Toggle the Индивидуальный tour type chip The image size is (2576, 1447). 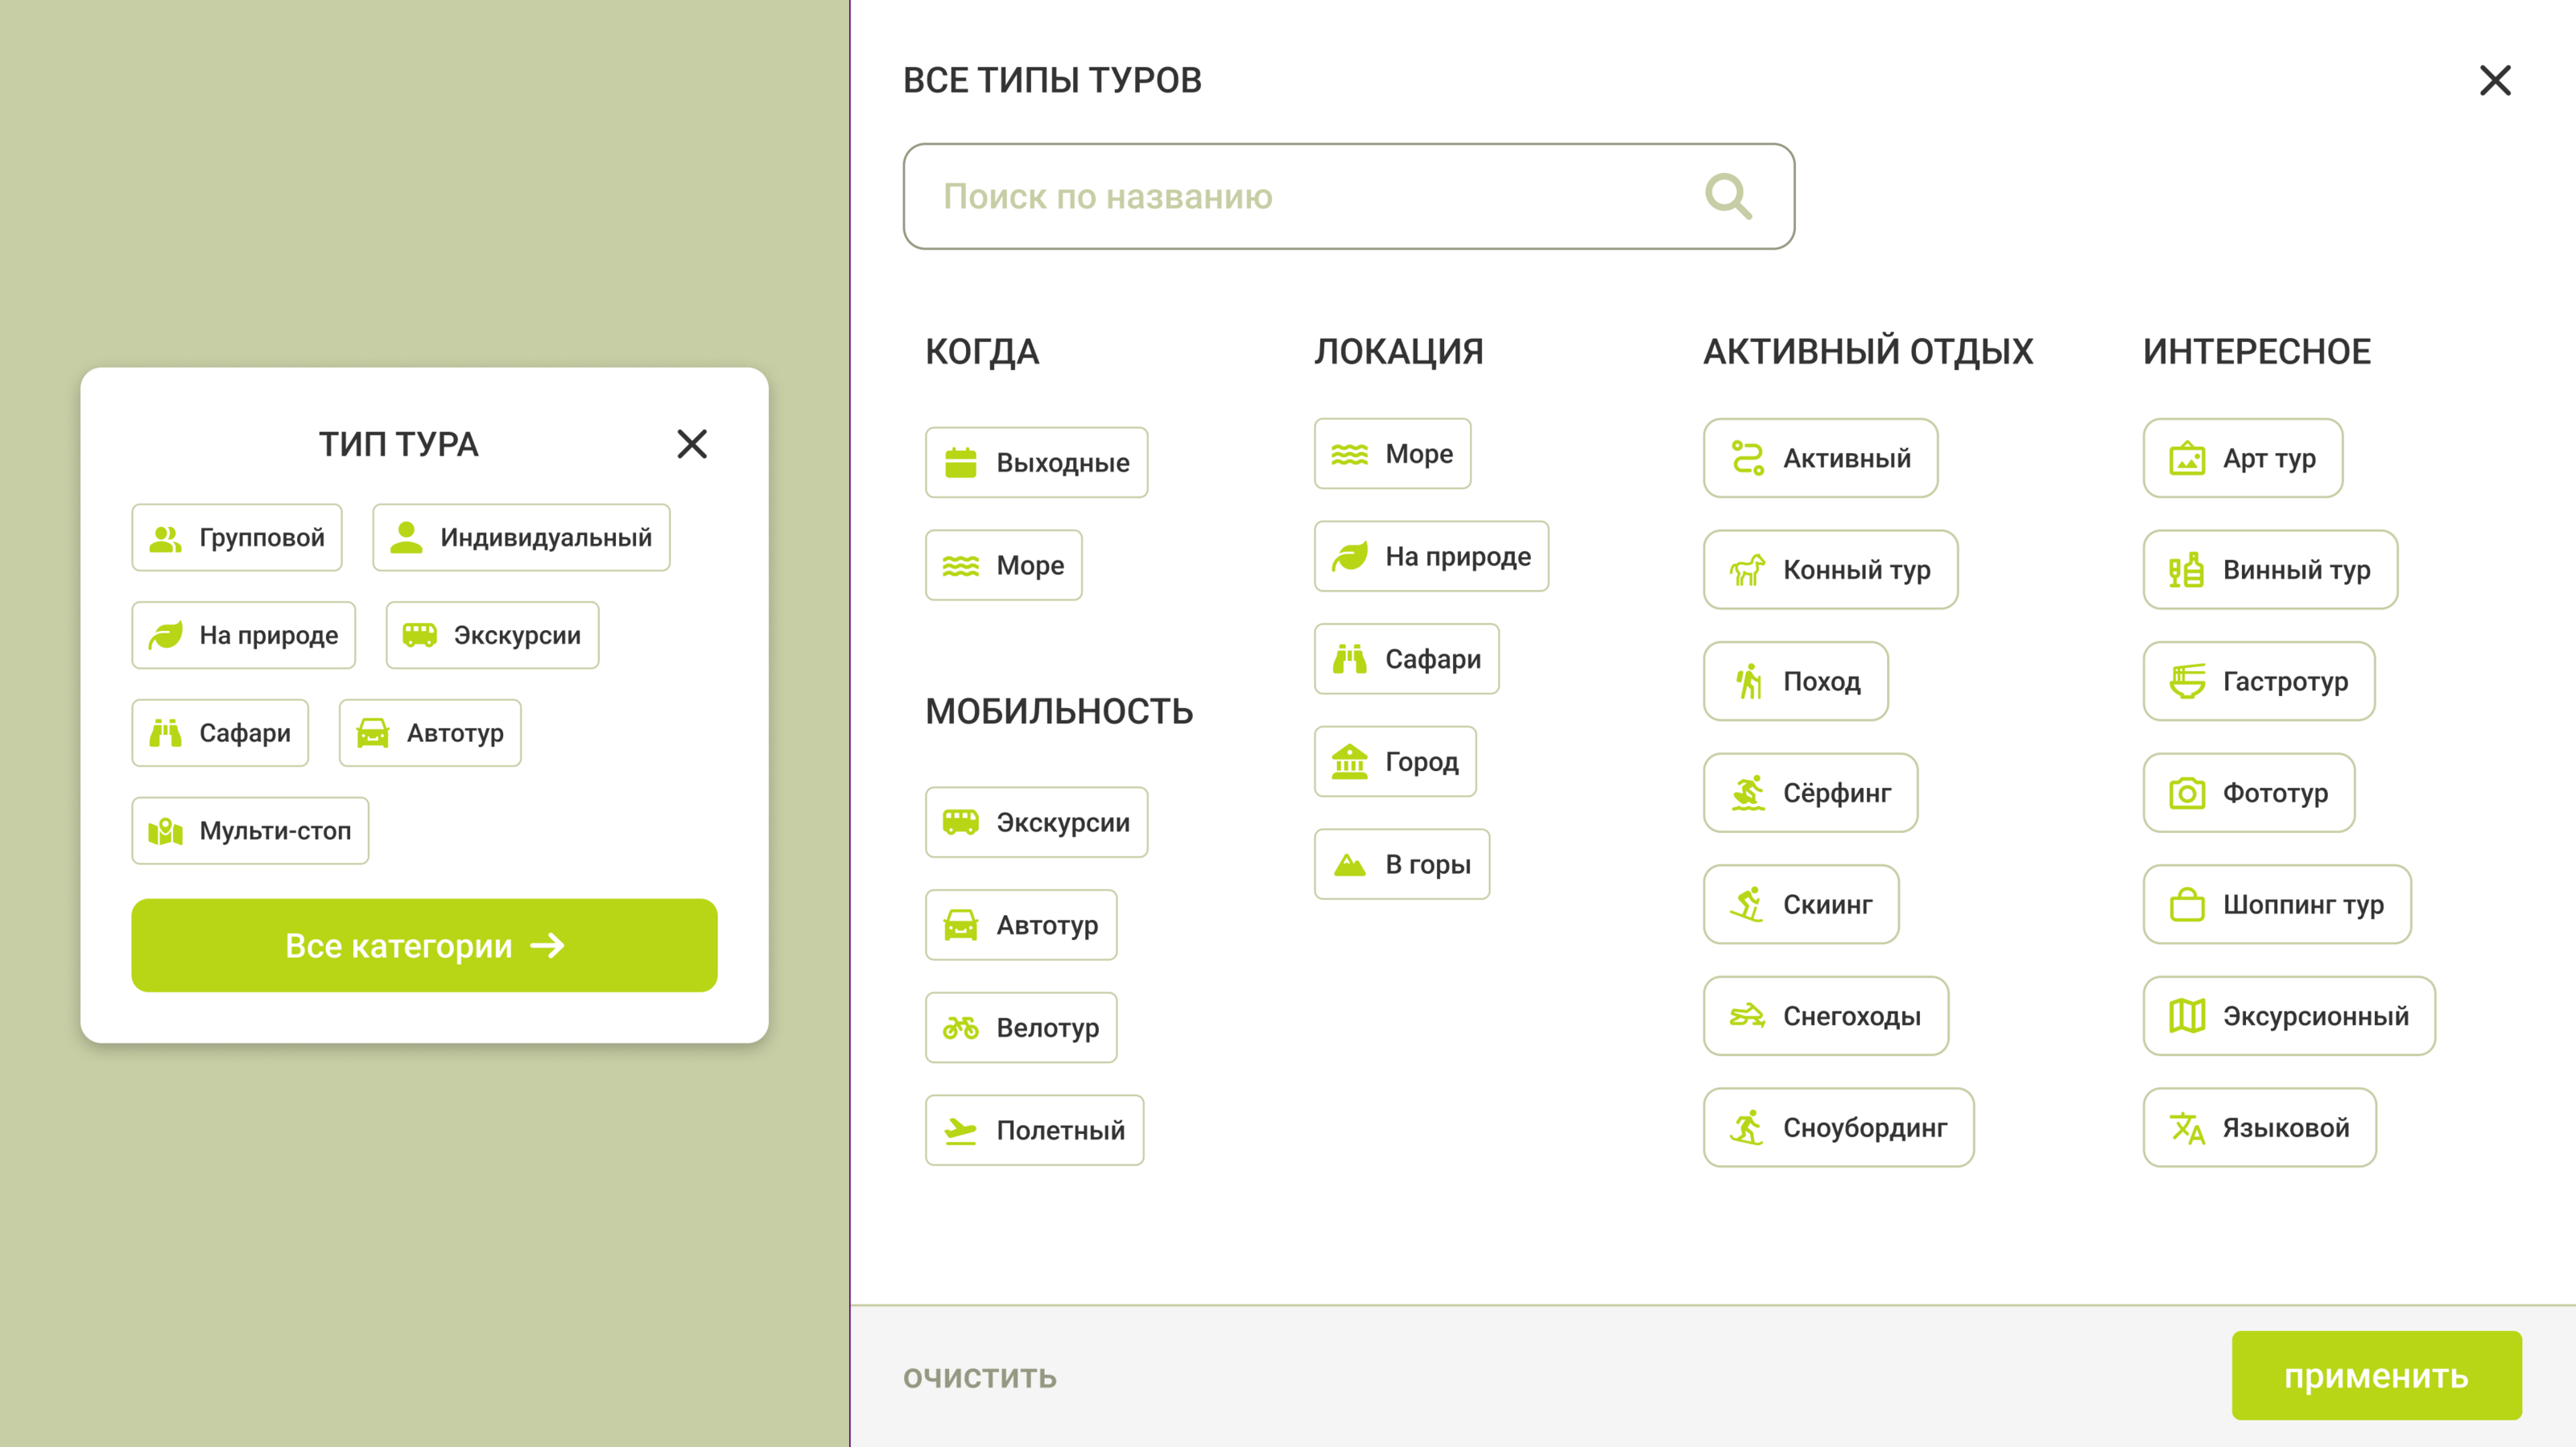(521, 538)
